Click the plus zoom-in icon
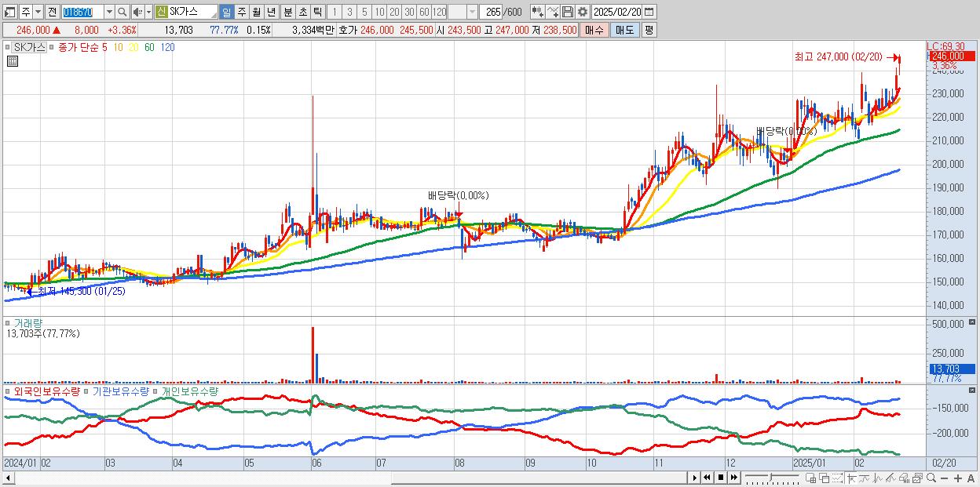Image resolution: width=980 pixels, height=487 pixels. [x=957, y=478]
